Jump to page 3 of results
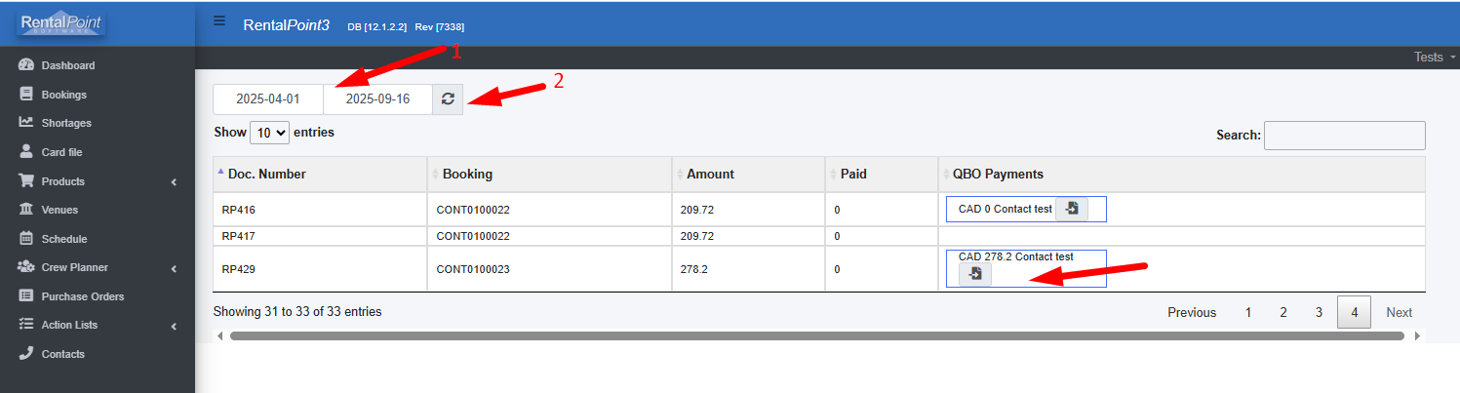The image size is (1460, 393). pyautogui.click(x=1319, y=312)
